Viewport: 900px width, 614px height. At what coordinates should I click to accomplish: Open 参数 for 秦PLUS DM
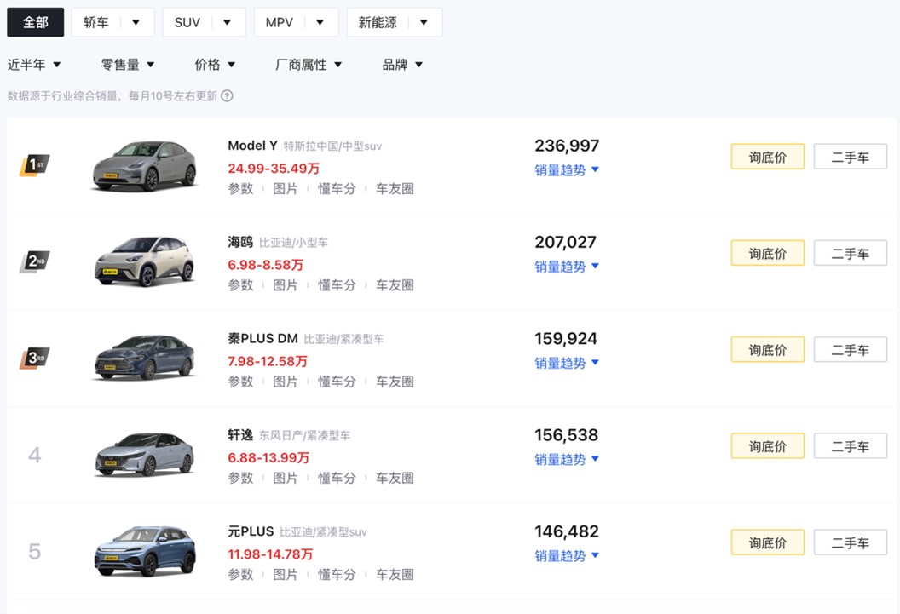(240, 382)
